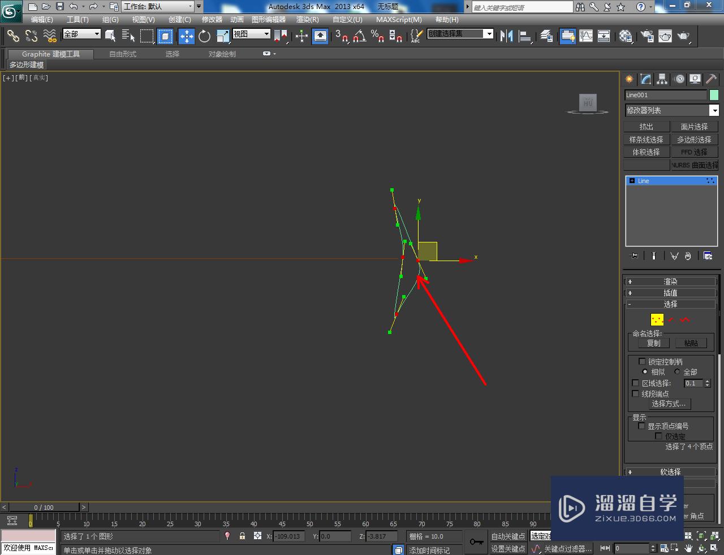Open the Tools (工具) menu
This screenshot has width=724, height=555.
click(77, 19)
